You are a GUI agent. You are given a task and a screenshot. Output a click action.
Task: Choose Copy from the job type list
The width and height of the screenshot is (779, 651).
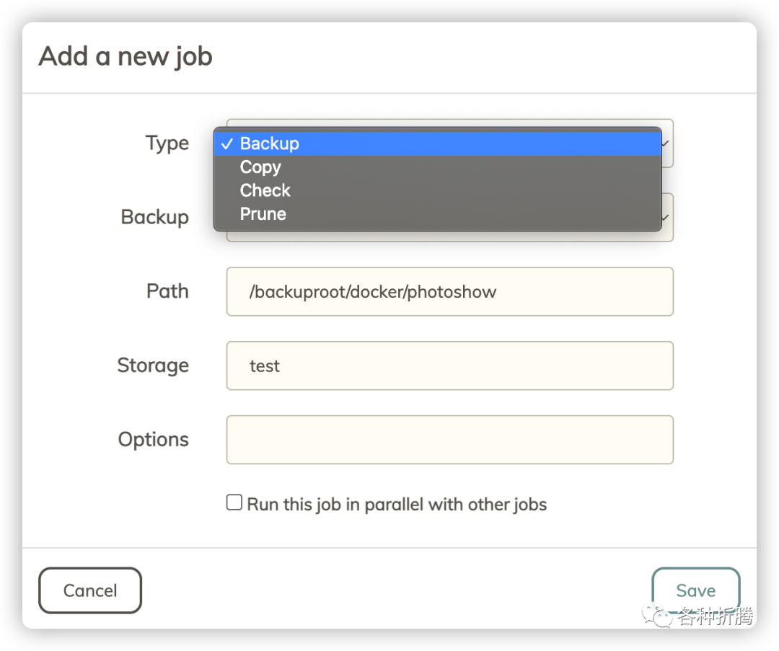260,167
